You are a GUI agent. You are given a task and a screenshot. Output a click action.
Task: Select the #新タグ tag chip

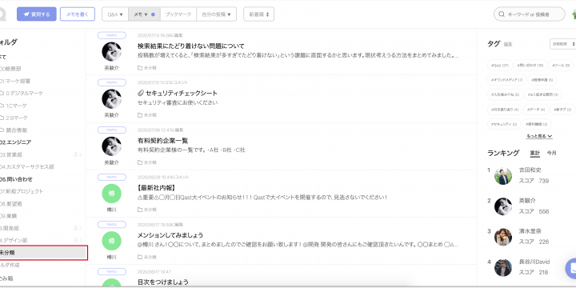coord(562,109)
